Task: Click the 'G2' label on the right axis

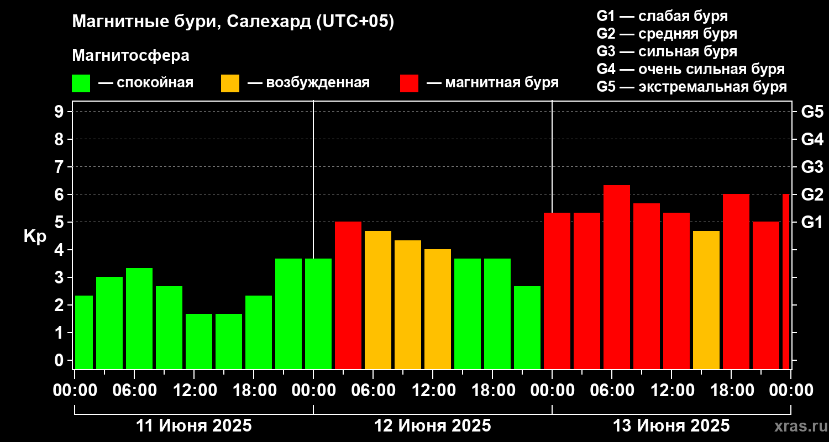Action: coord(812,194)
